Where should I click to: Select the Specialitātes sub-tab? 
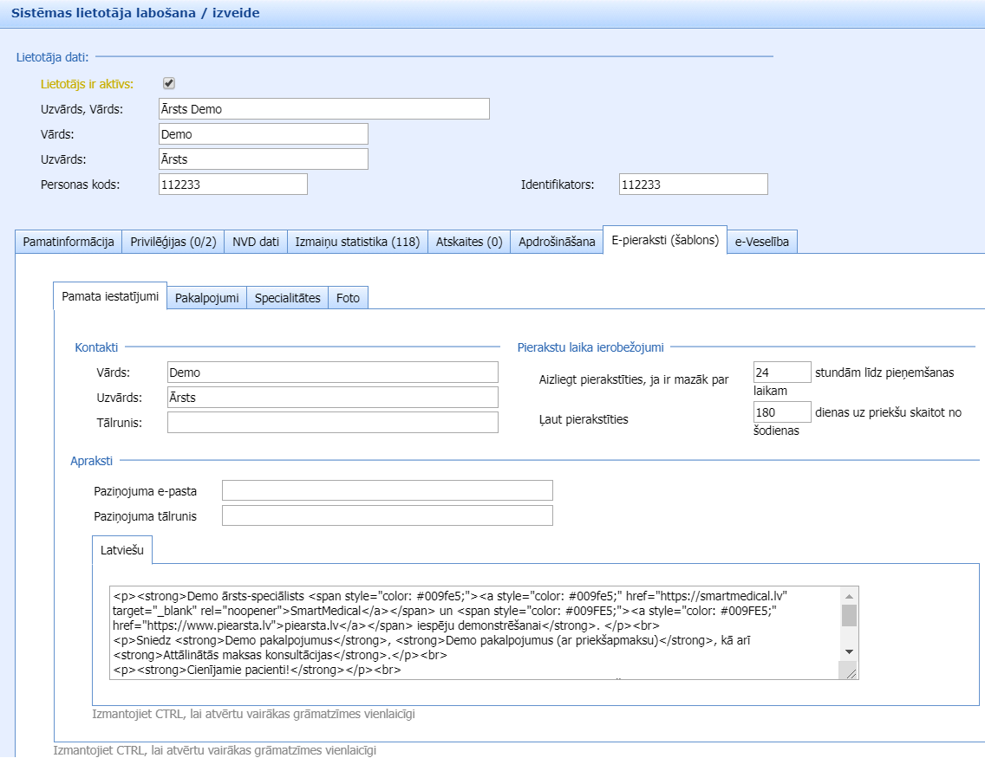(287, 298)
